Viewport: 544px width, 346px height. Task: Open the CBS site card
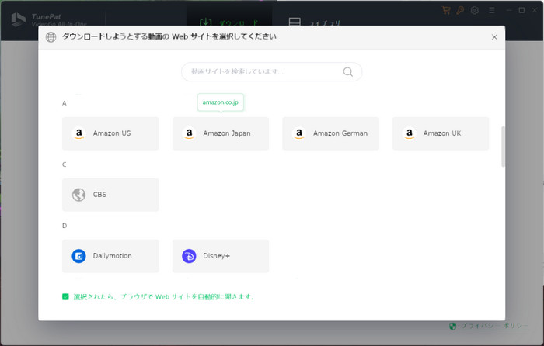110,195
